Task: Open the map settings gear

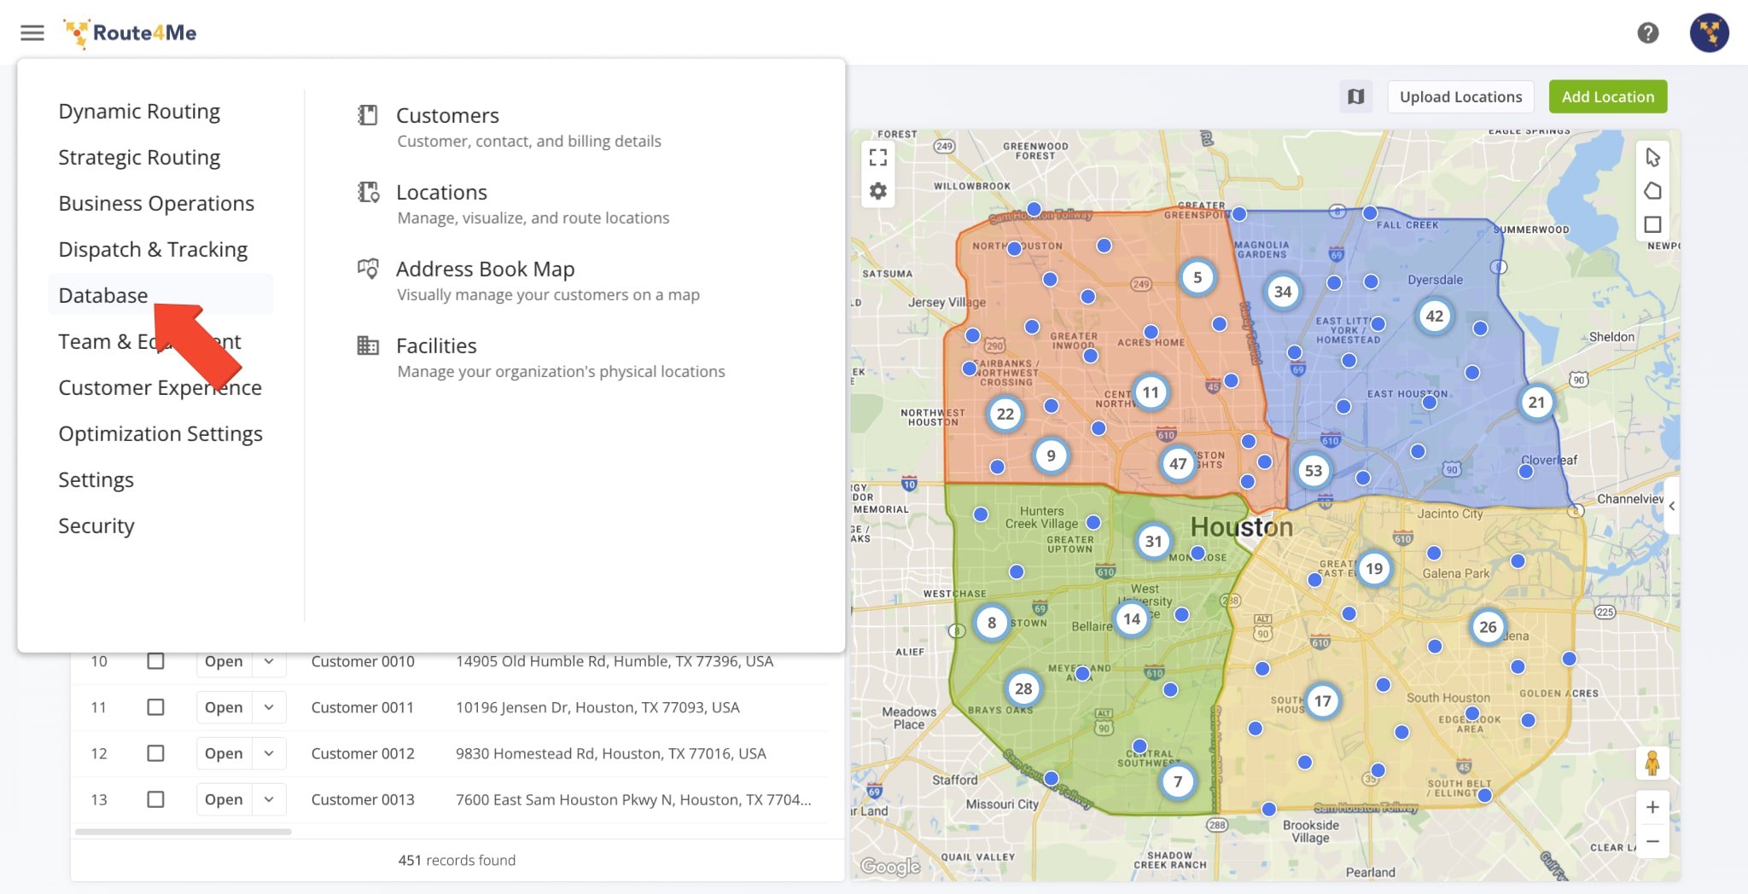Action: tap(877, 191)
